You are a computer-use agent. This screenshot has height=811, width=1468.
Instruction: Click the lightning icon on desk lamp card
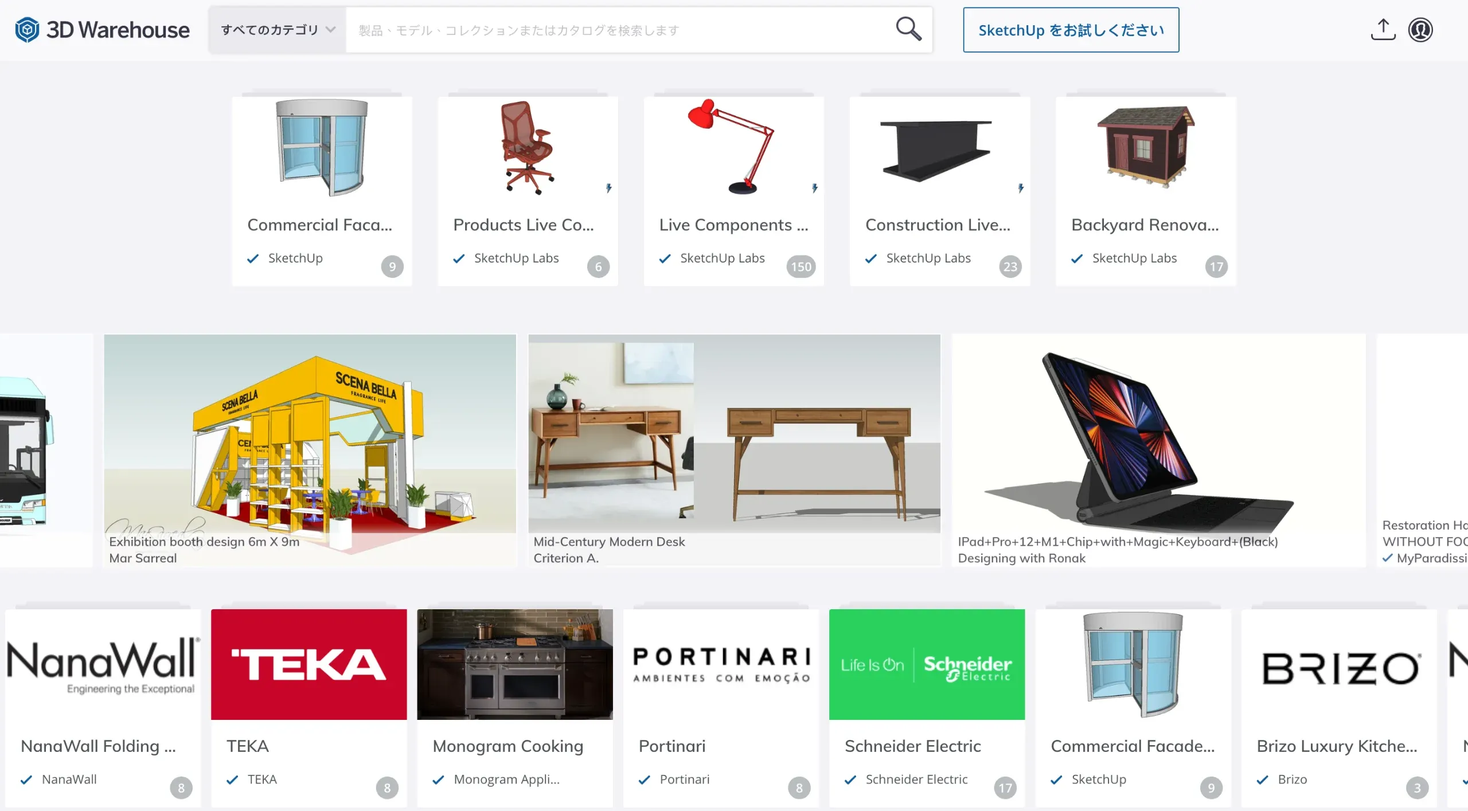(814, 188)
